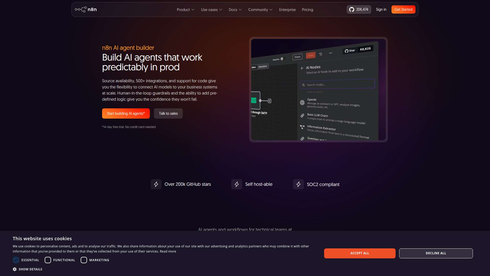Click the Accept All cookies button

360,253
